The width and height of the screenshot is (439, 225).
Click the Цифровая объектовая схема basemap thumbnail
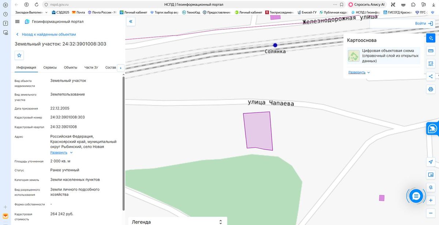(353, 56)
